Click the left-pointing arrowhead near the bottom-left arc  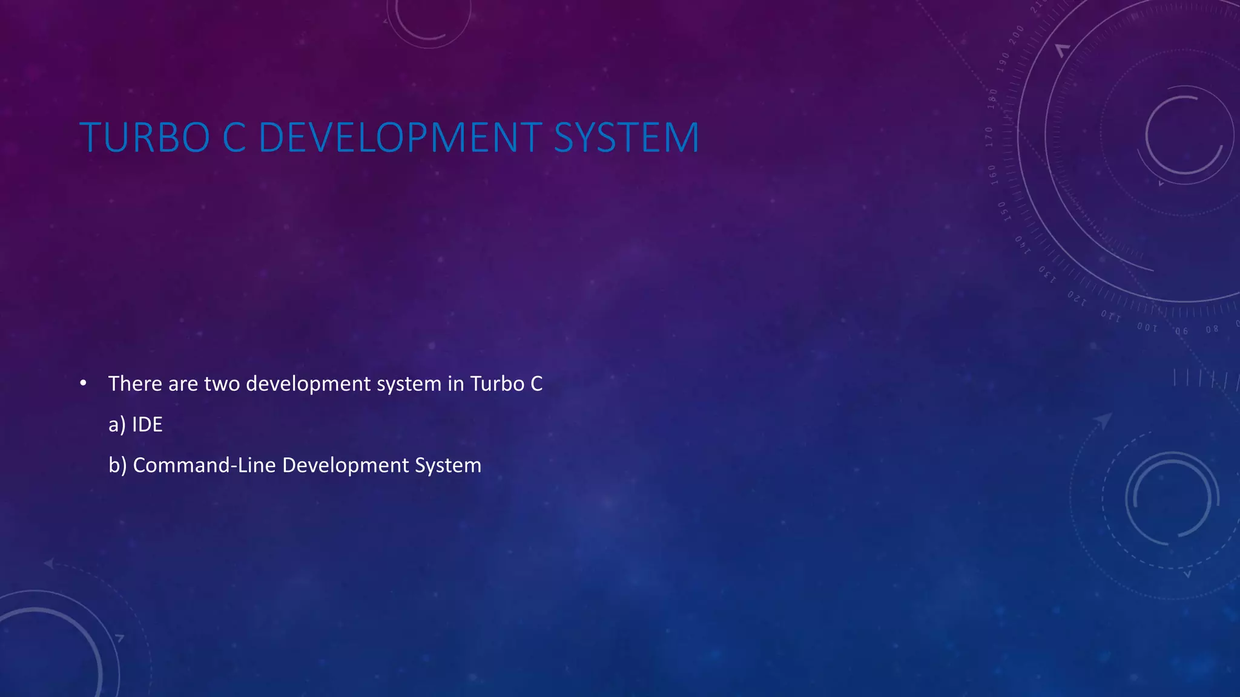50,564
